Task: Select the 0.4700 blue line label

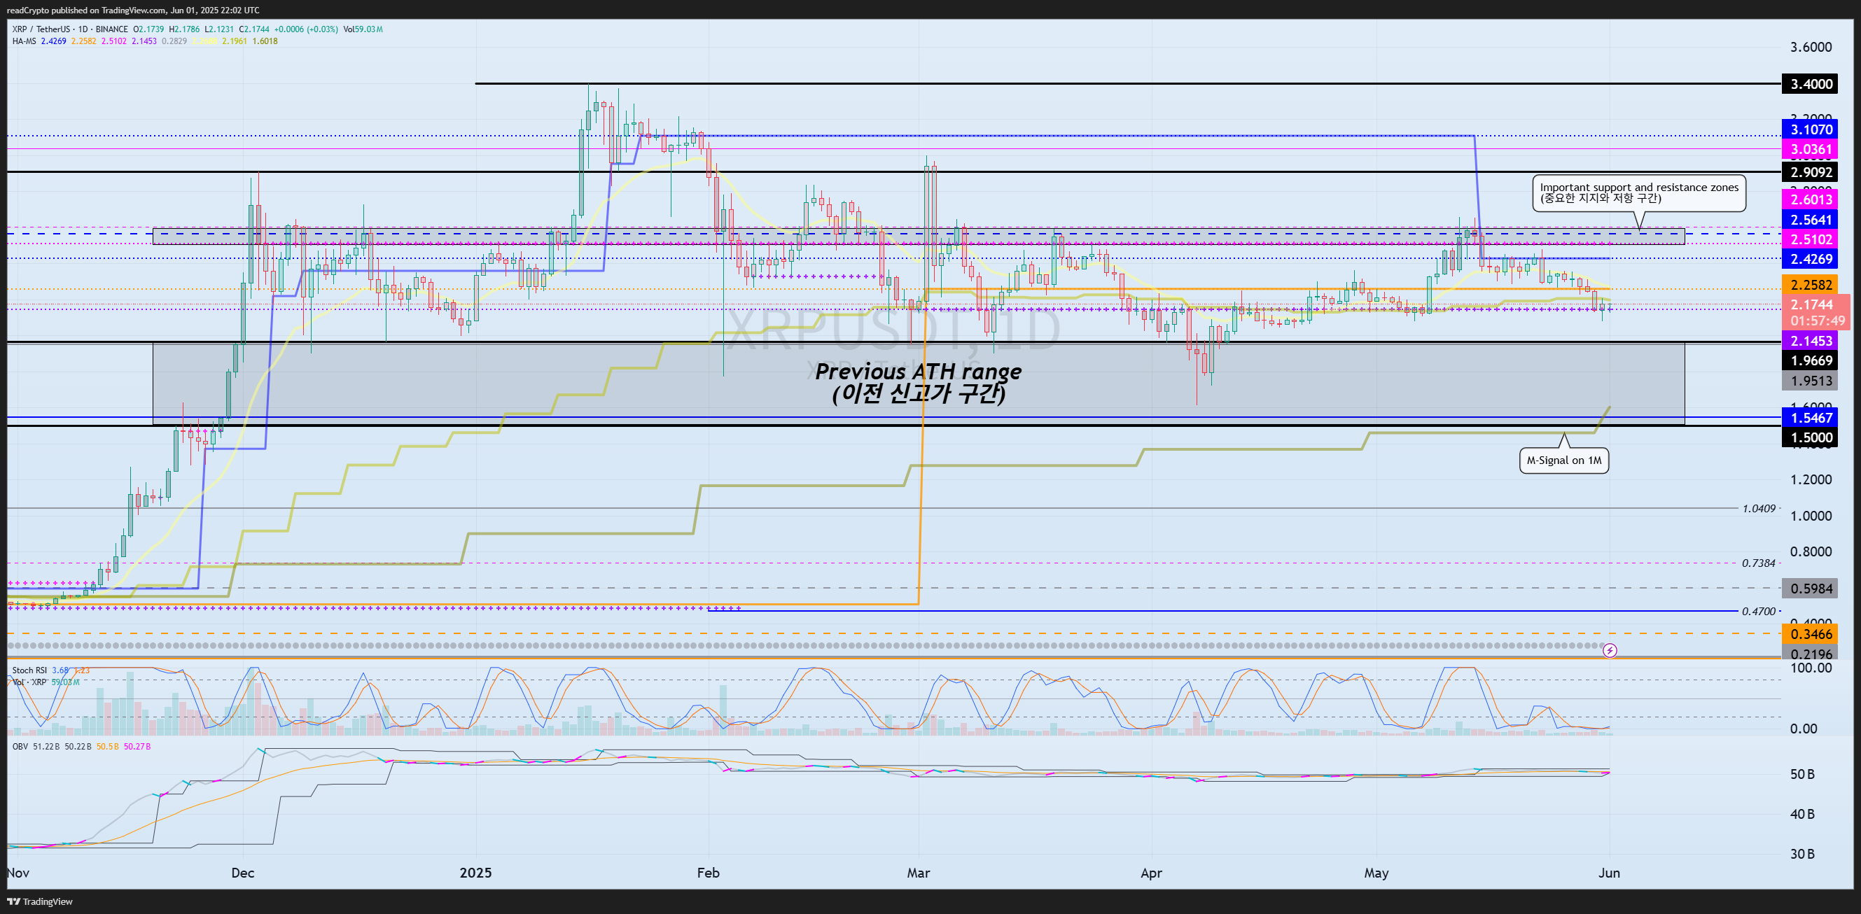Action: (1758, 612)
